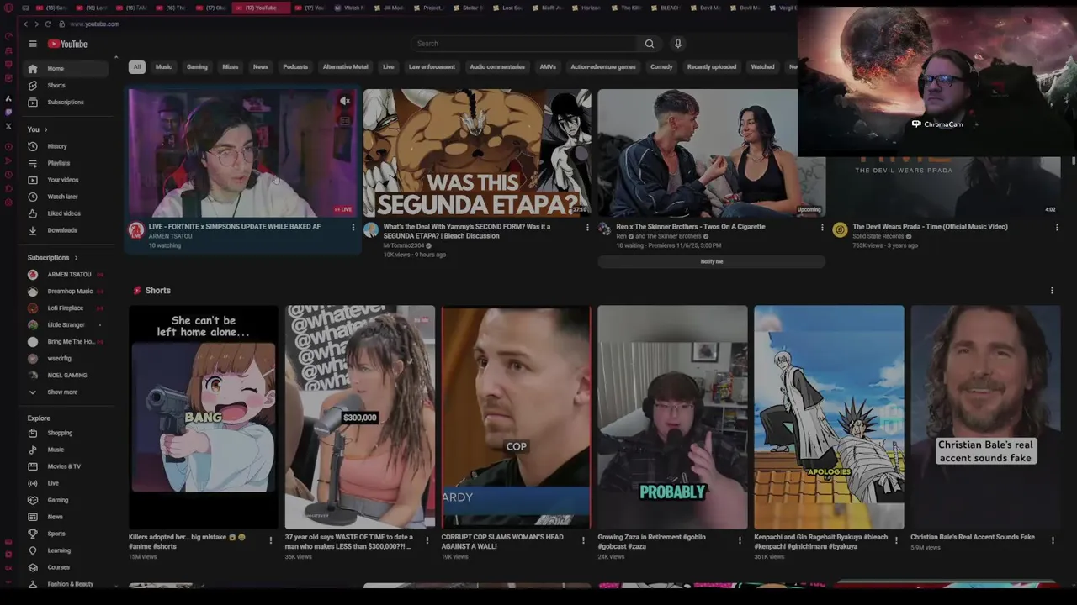Play the She can't be left home alone short
Screen dimensions: 1077x605
click(x=203, y=418)
